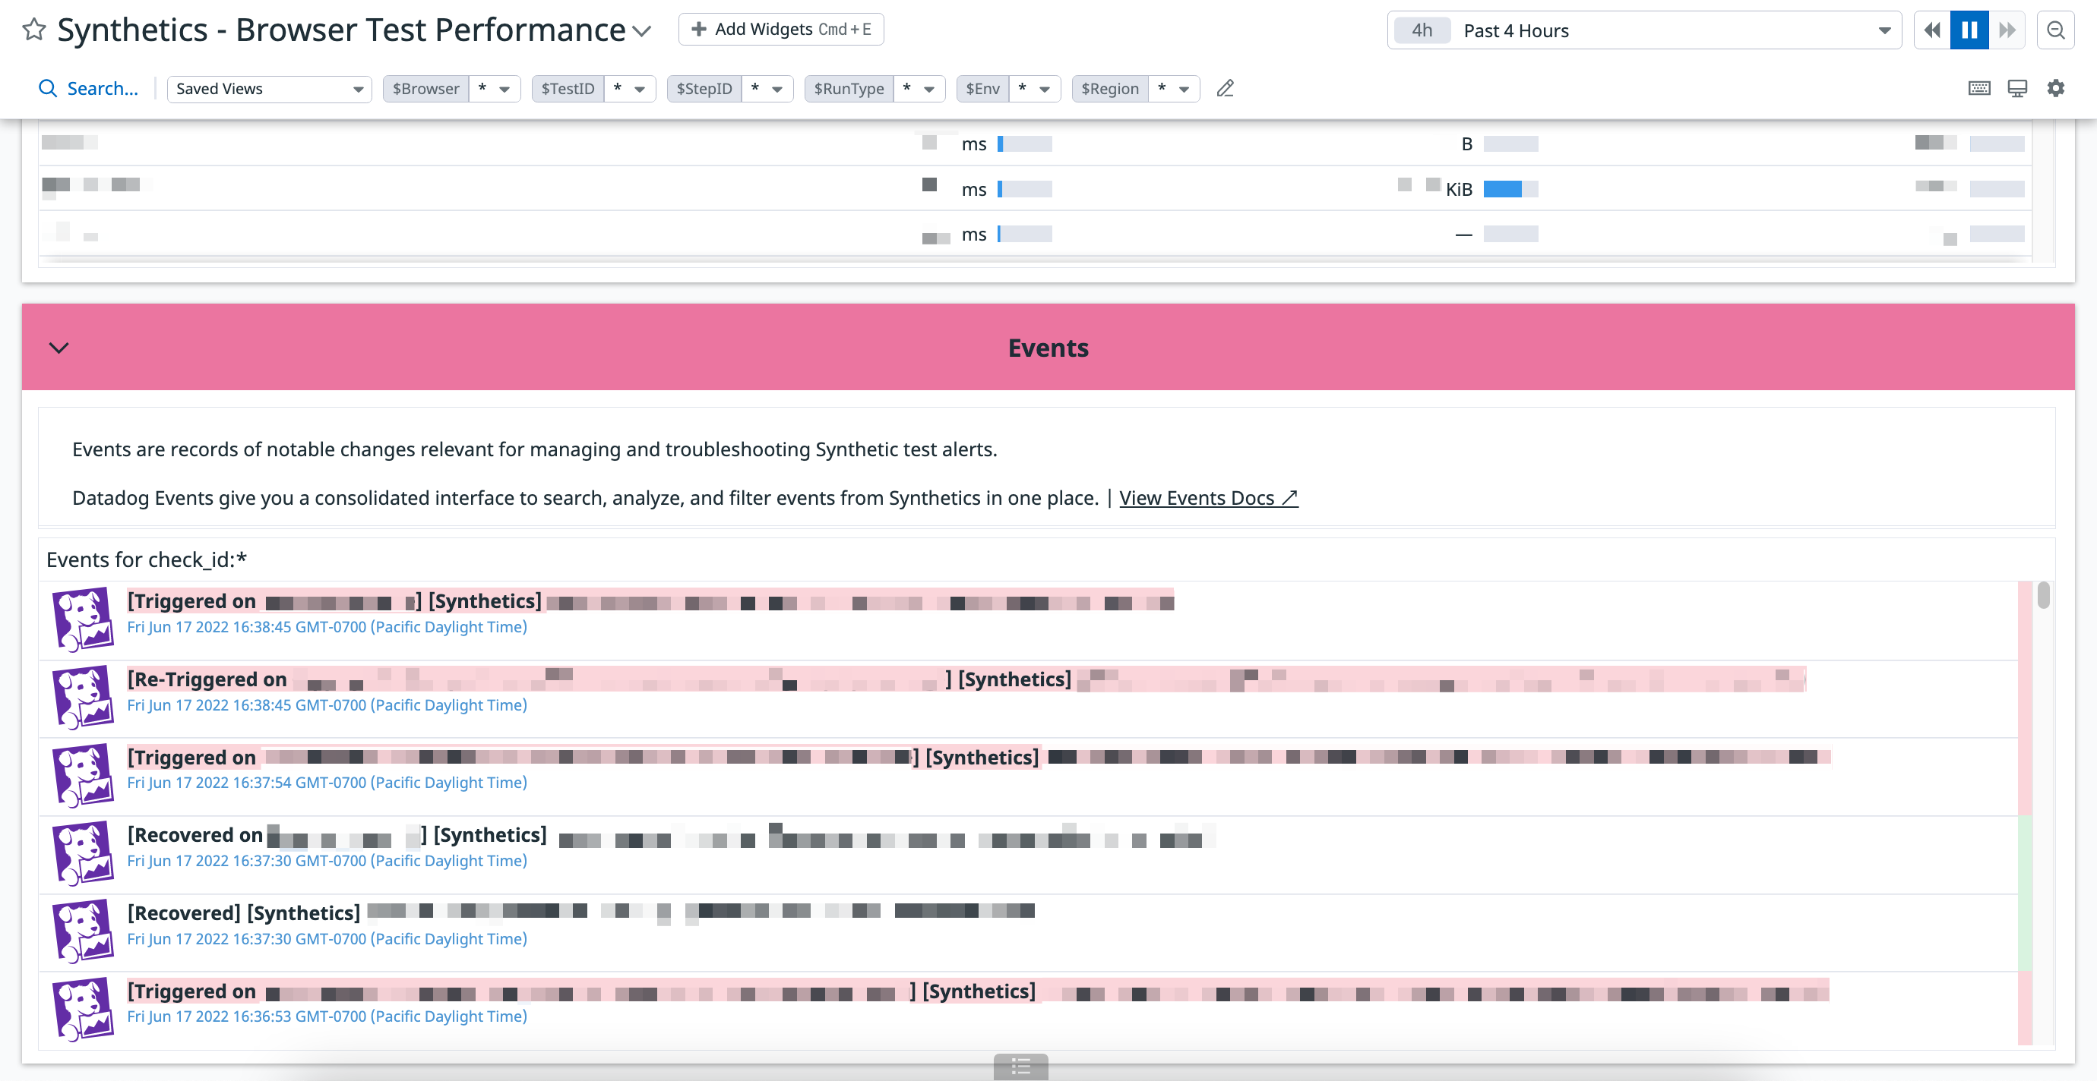
Task: Open the dashboard title dropdown chevron
Action: click(x=642, y=32)
